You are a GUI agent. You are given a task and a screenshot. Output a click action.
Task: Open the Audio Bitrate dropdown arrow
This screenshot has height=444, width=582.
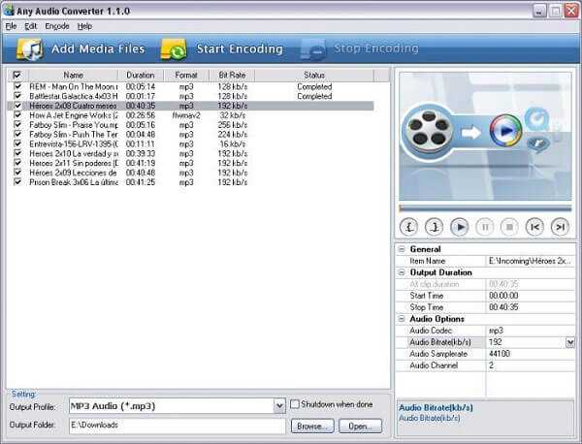coord(570,342)
